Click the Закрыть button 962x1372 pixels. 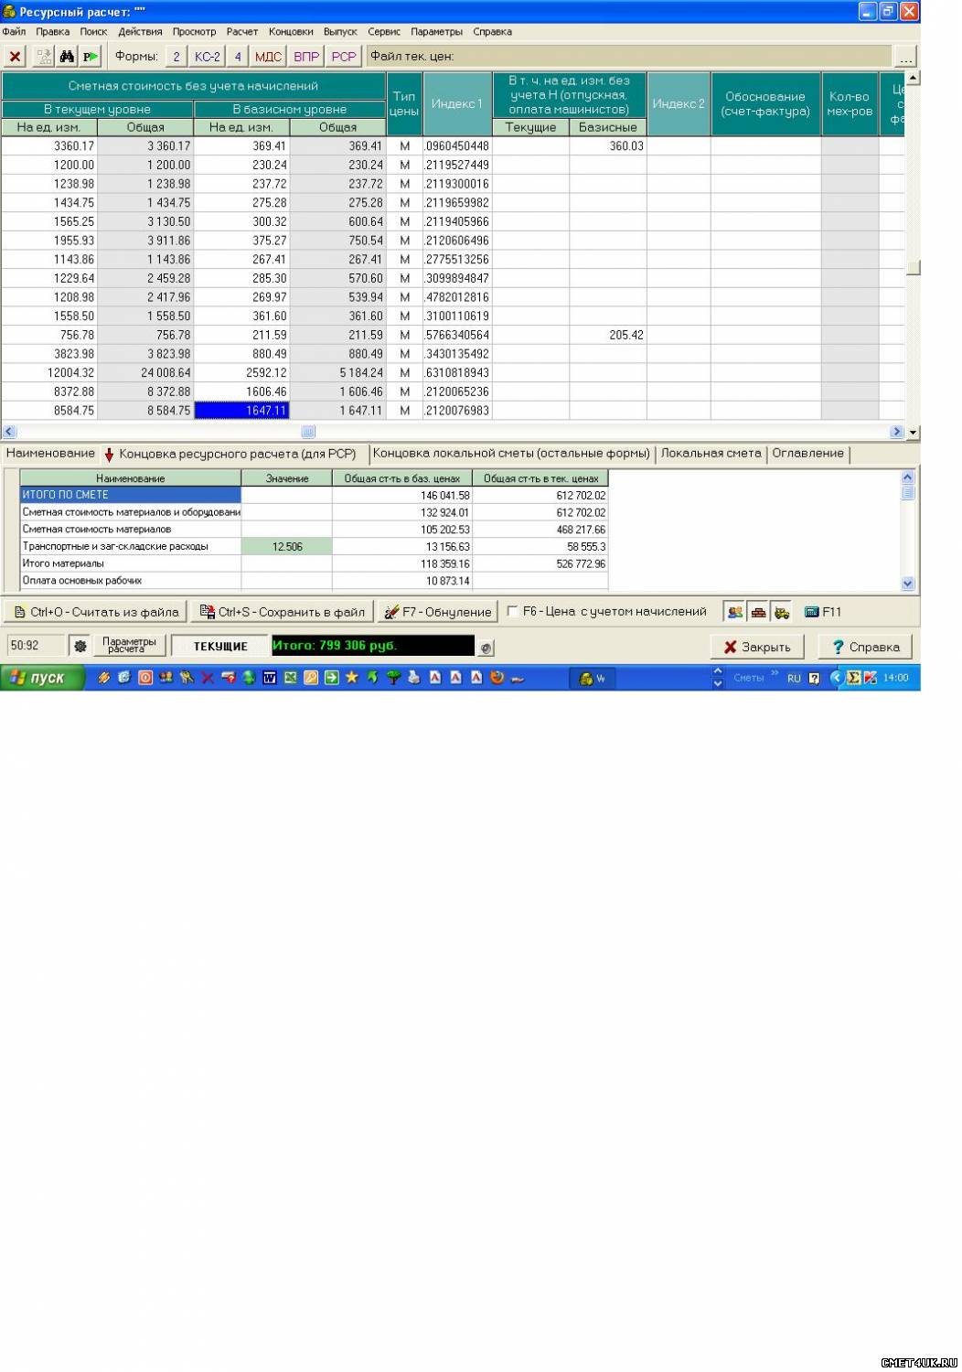[x=757, y=647]
